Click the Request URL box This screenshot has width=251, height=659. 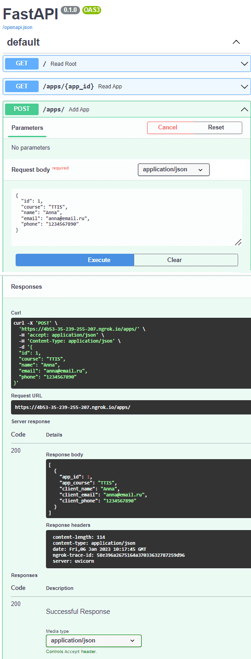[131, 408]
